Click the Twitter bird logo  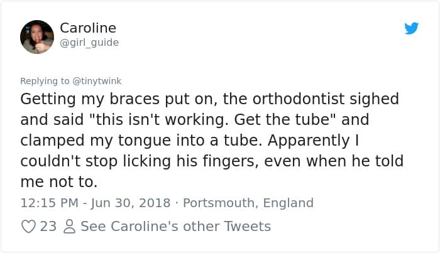point(412,28)
